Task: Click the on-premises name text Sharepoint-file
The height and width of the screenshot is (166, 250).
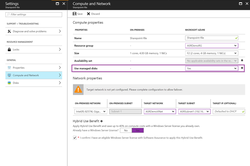Action: point(139,38)
